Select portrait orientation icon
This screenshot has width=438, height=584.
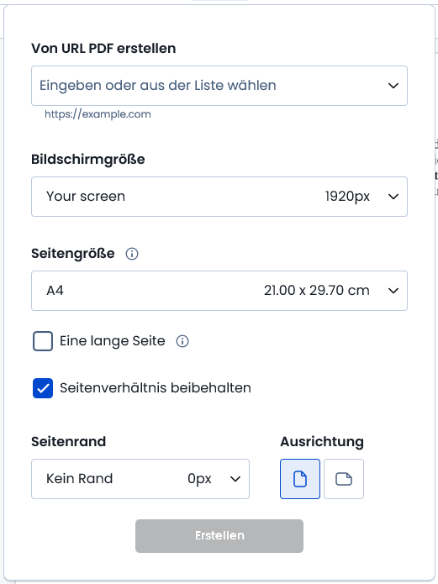tap(300, 479)
